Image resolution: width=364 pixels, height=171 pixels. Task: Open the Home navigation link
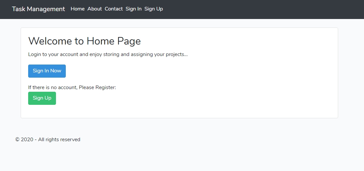pyautogui.click(x=78, y=9)
